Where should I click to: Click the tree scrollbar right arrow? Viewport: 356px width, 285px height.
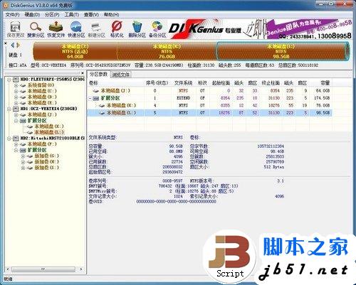[81, 269]
